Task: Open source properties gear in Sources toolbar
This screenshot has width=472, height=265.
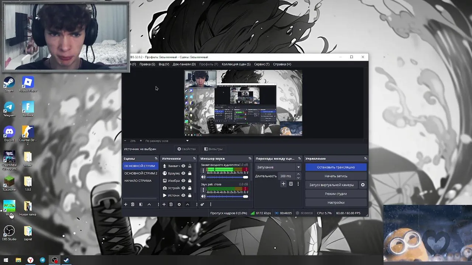Action: pyautogui.click(x=179, y=204)
